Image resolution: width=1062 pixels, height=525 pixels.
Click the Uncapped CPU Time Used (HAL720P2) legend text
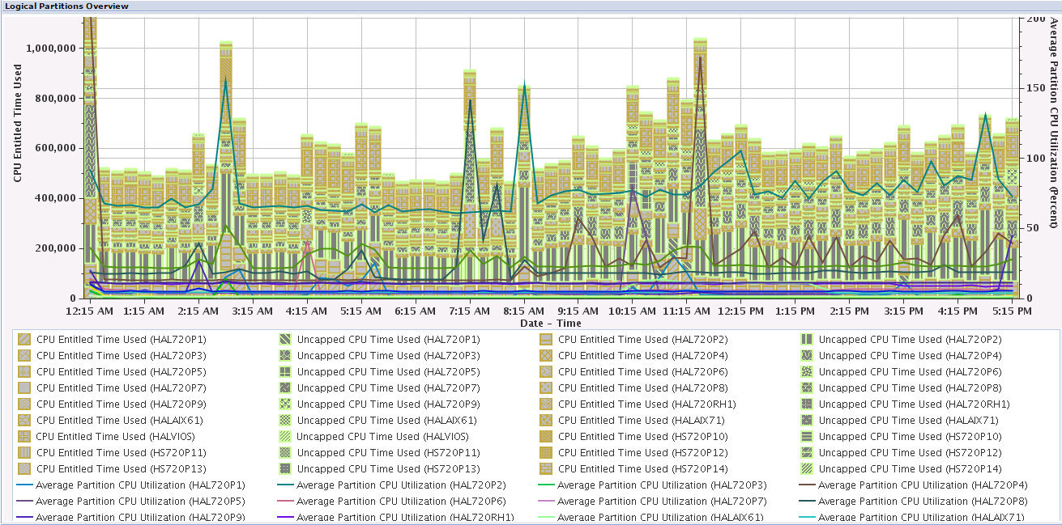point(910,340)
